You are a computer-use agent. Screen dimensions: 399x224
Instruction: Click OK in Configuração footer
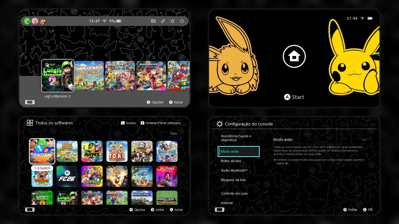point(368,210)
